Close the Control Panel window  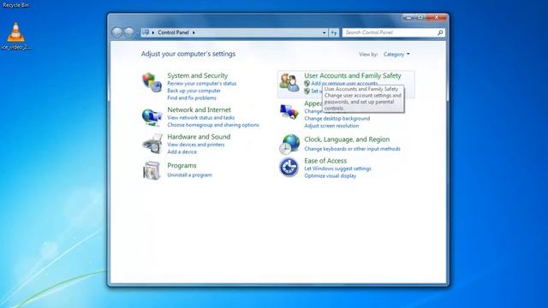coord(436,17)
